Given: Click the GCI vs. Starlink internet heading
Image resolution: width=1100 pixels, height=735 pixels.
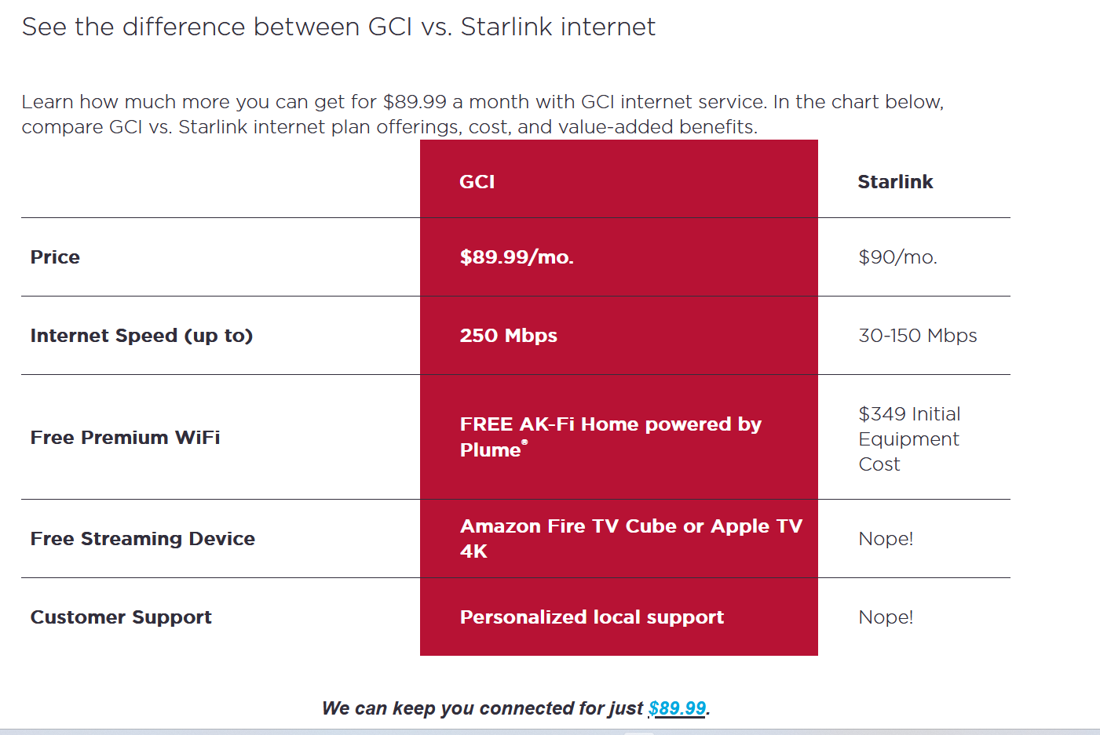Looking at the screenshot, I should tap(338, 27).
